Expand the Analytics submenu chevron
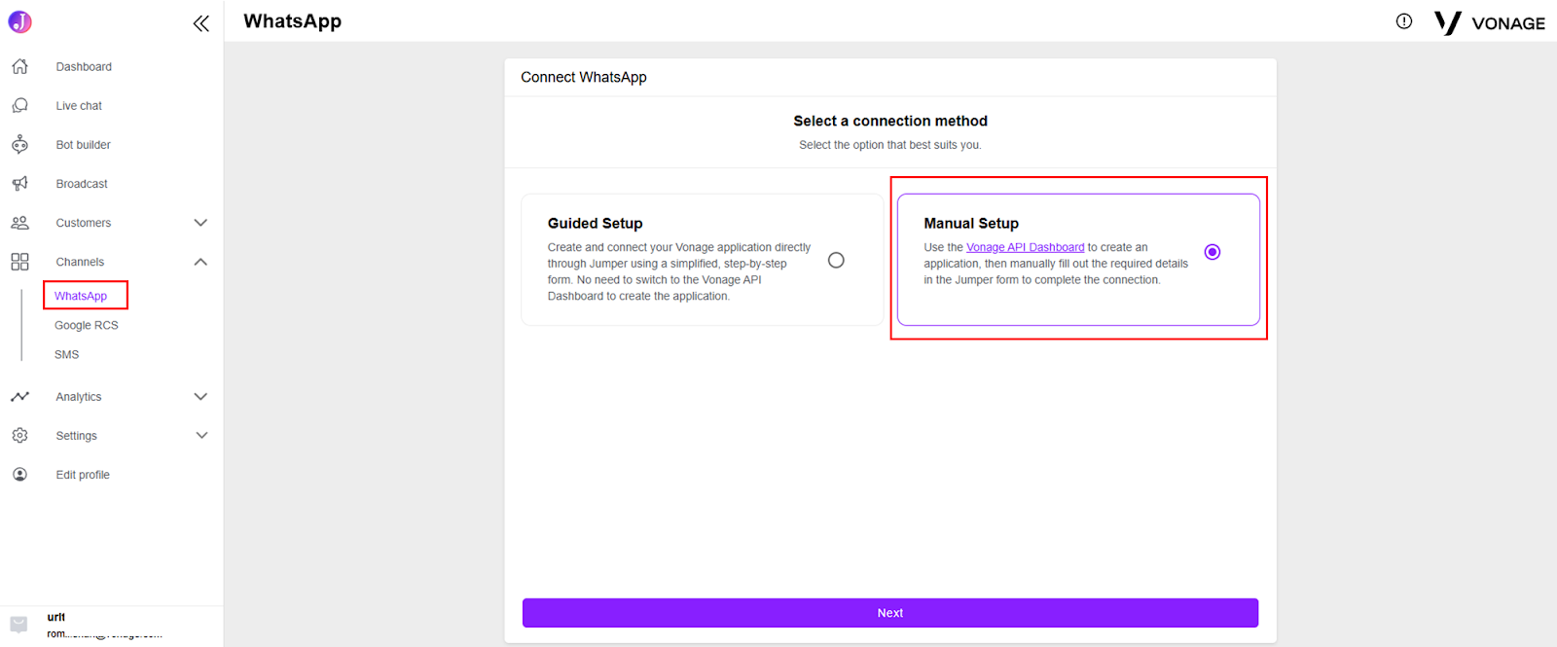 click(200, 397)
